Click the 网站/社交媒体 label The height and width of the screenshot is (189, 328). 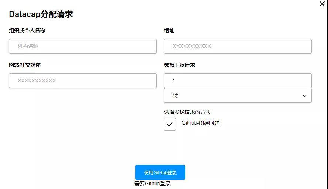[x=25, y=65]
